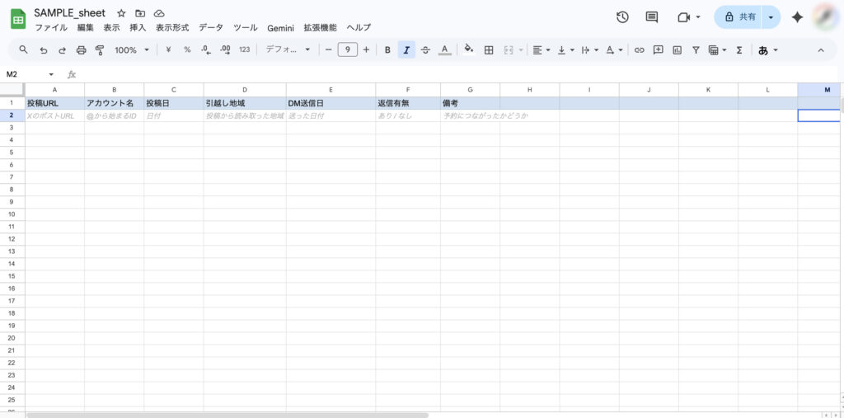Viewport: 844px width, 418px height.
Task: Open the video call camera menu
Action: [689, 17]
